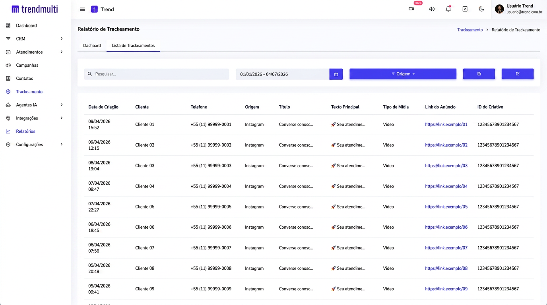Open Contatos in sidebar
This screenshot has width=547, height=305.
pos(25,78)
